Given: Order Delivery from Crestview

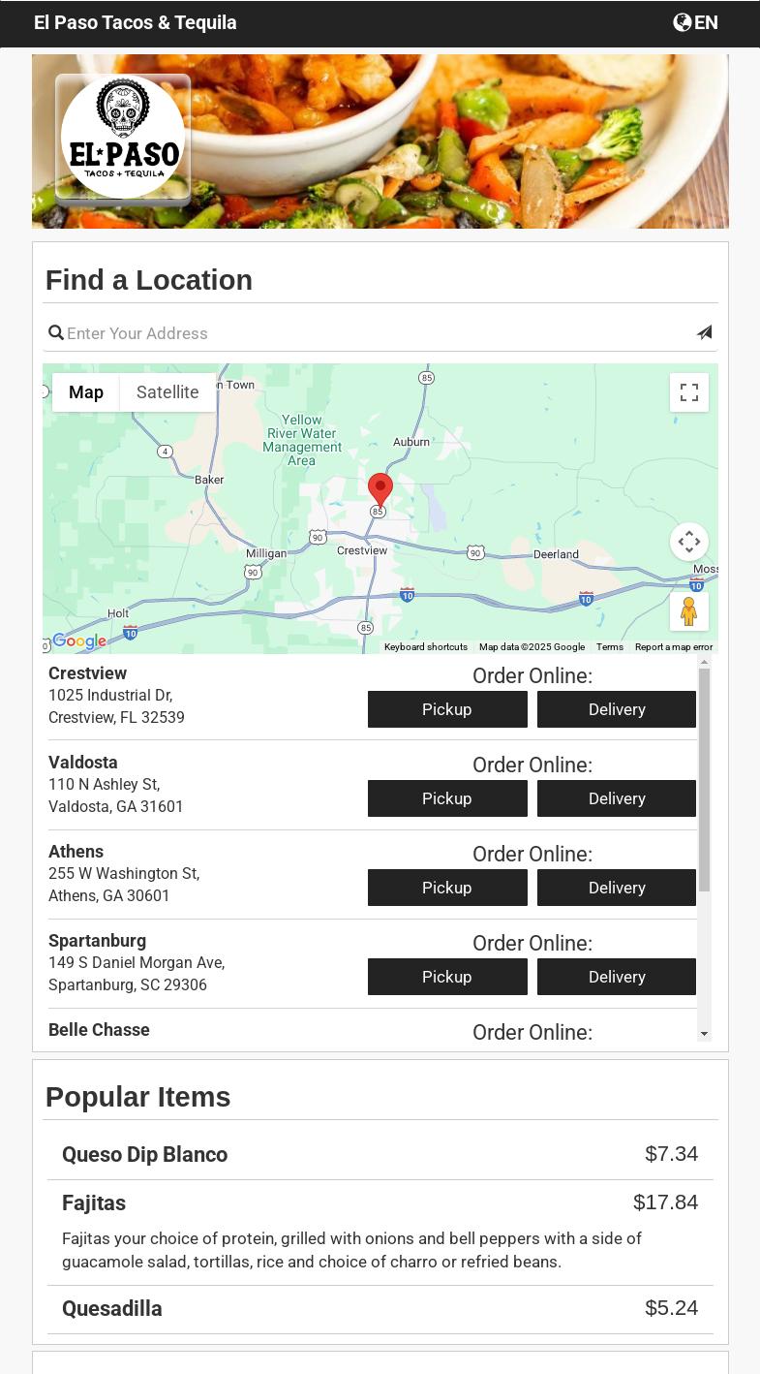Looking at the screenshot, I should click(x=617, y=709).
